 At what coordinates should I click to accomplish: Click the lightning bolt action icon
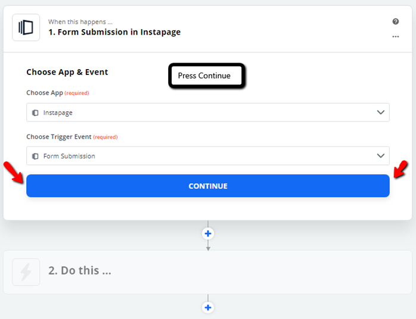click(26, 272)
